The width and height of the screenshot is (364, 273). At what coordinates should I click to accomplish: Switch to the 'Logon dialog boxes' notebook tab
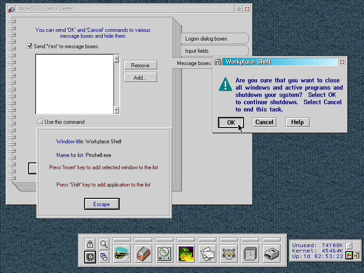pyautogui.click(x=214, y=39)
